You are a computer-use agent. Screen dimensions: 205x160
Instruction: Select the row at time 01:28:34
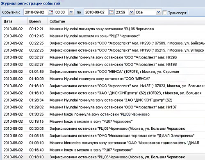103,100
